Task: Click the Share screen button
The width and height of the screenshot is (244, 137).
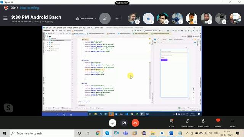Action: (188, 123)
